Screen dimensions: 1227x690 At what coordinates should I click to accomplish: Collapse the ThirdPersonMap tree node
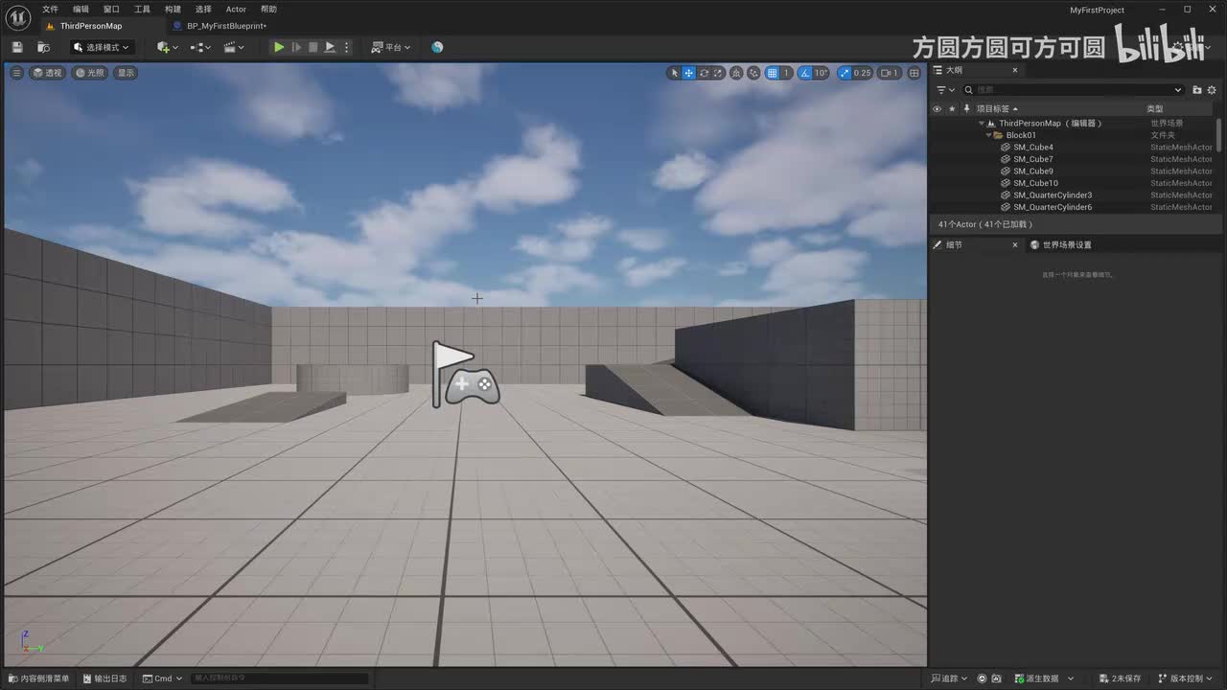click(x=982, y=124)
